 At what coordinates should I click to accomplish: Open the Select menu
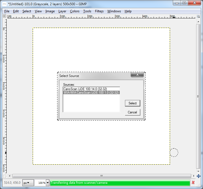coord(27,11)
